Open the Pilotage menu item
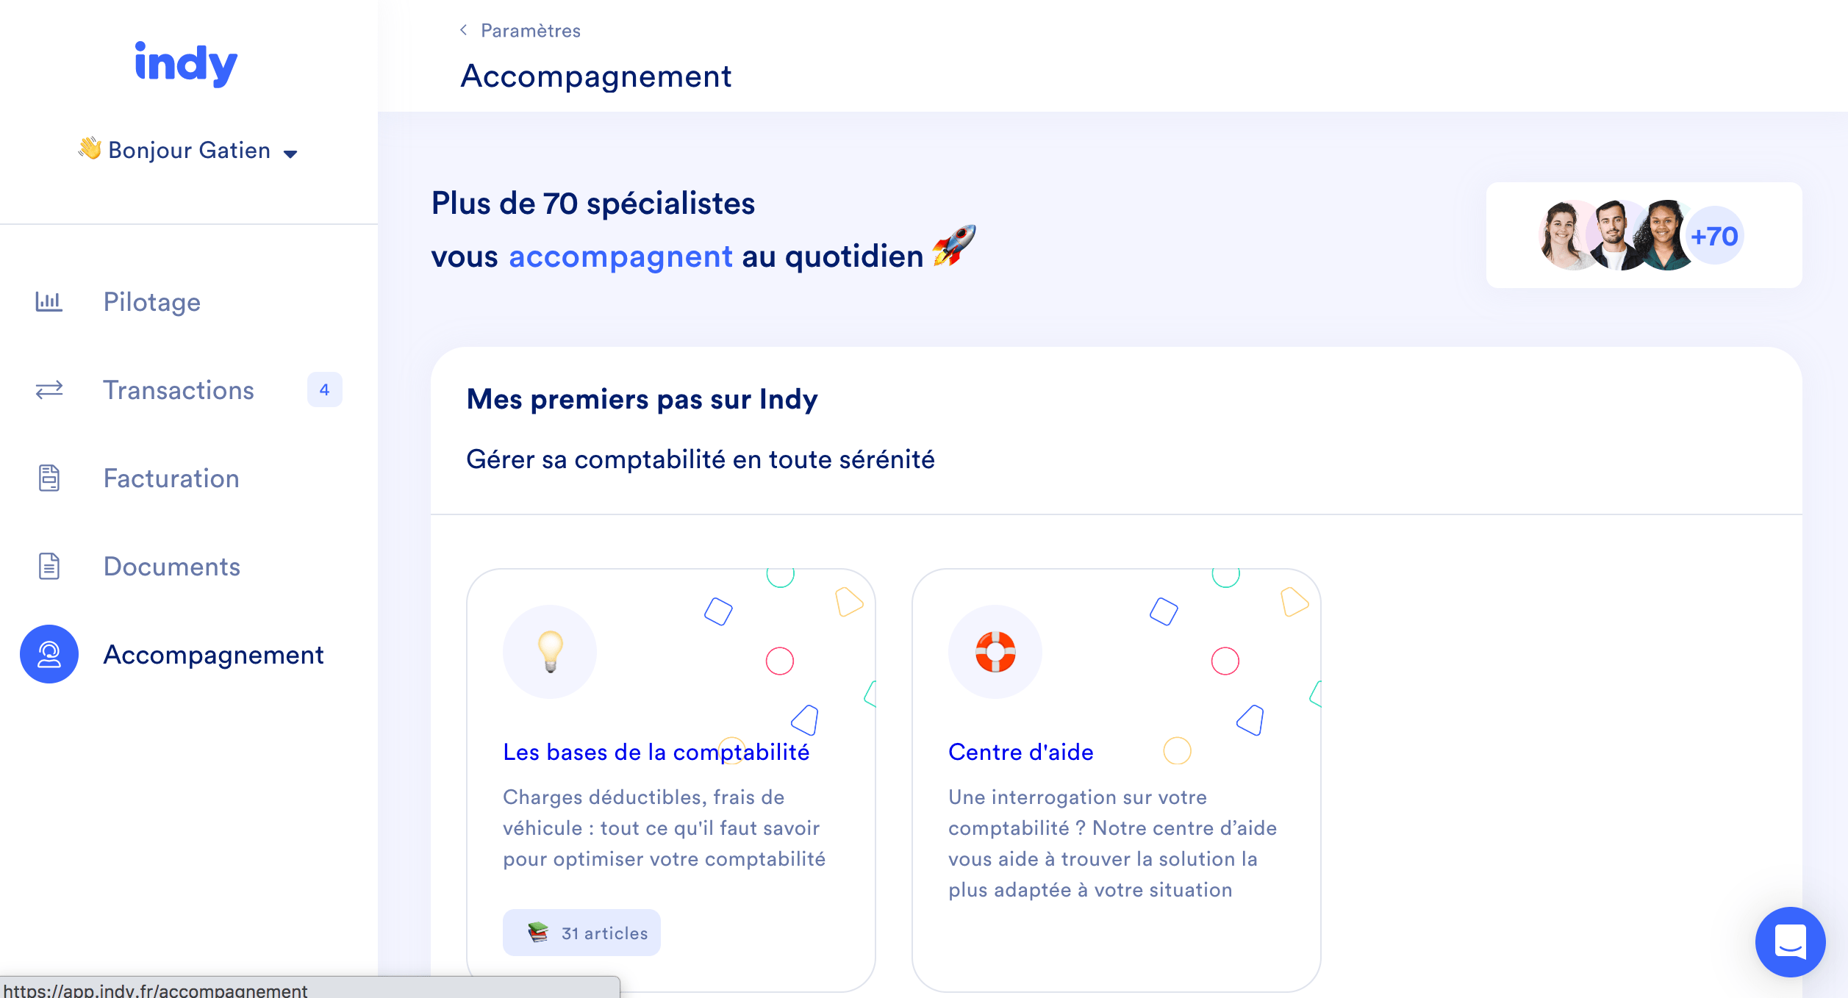The image size is (1848, 998). 151,302
